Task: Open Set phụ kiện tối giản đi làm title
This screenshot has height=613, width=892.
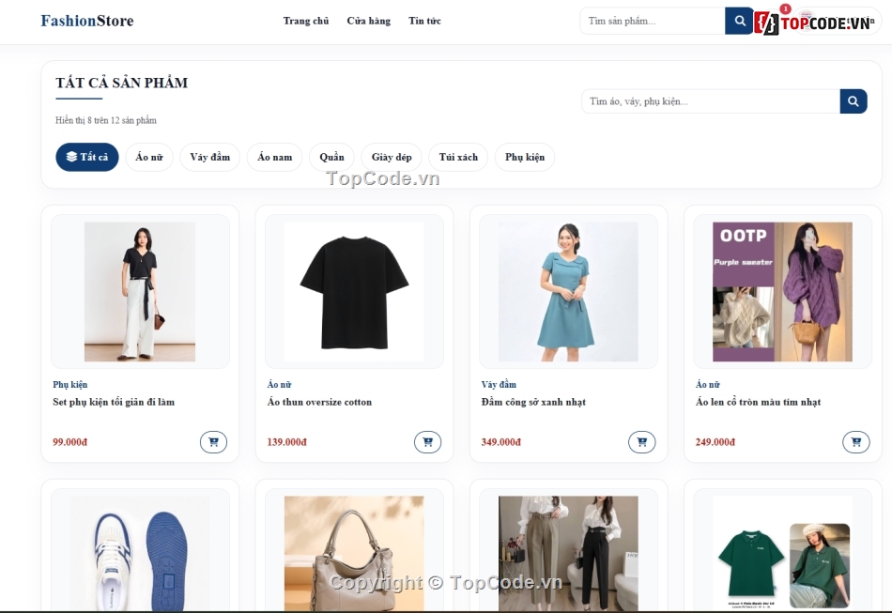Action: (114, 402)
